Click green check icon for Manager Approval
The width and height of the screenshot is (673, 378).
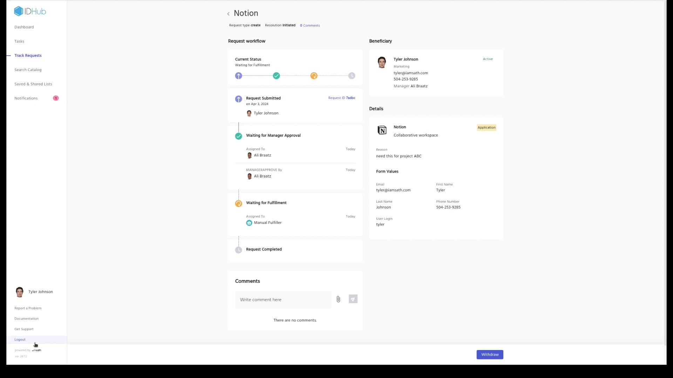238,136
